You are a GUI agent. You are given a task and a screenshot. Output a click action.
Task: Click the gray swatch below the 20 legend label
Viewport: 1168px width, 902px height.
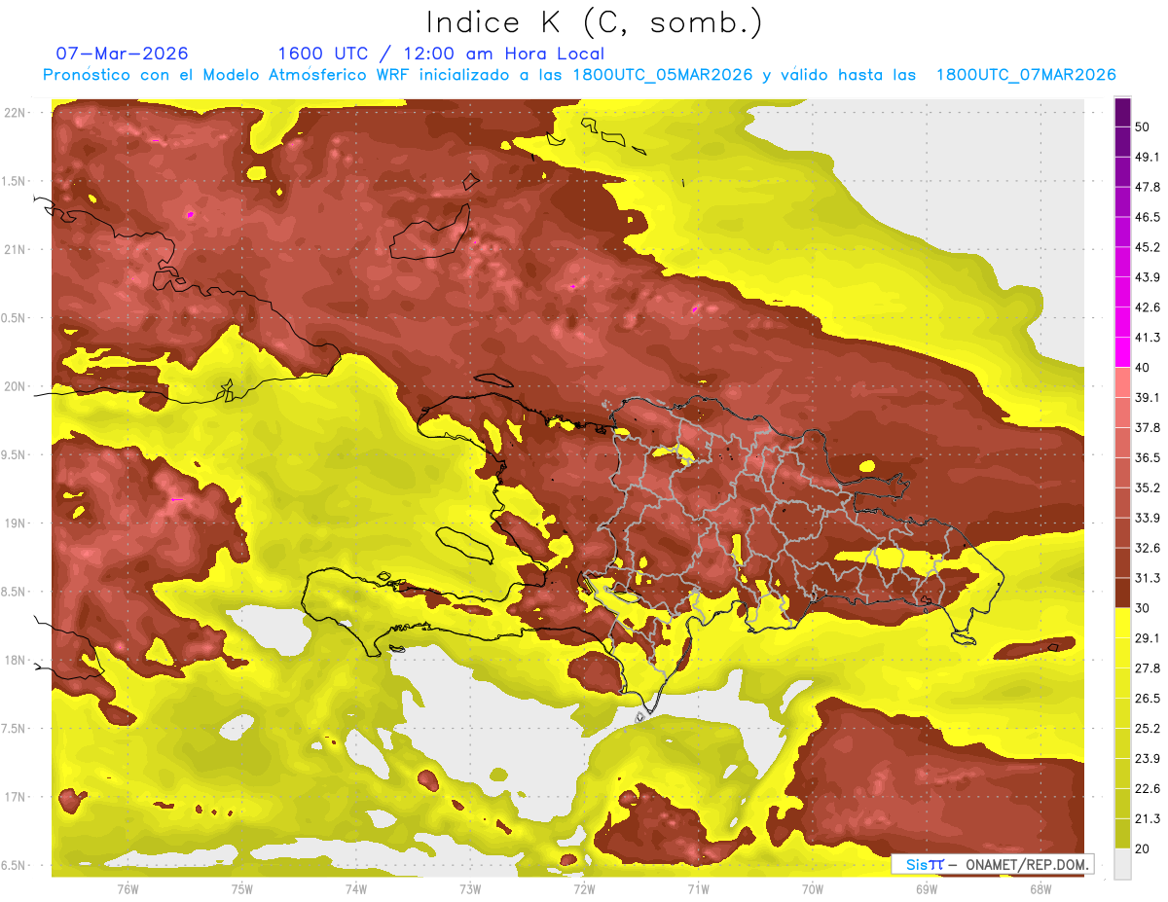(1122, 865)
